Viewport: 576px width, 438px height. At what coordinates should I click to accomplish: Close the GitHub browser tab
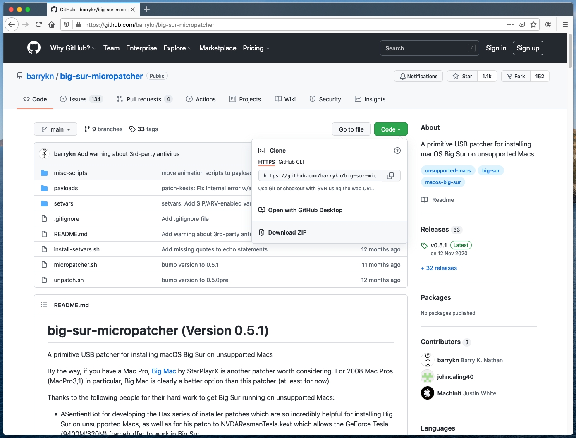(133, 9)
